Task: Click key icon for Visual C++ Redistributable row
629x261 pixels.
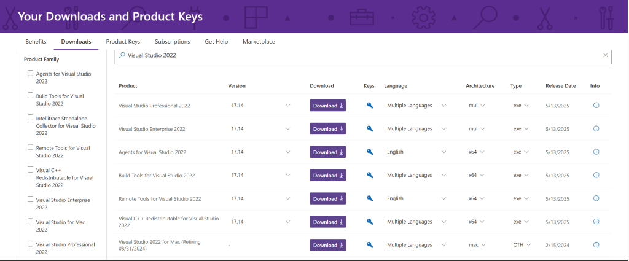Action: [x=370, y=222]
